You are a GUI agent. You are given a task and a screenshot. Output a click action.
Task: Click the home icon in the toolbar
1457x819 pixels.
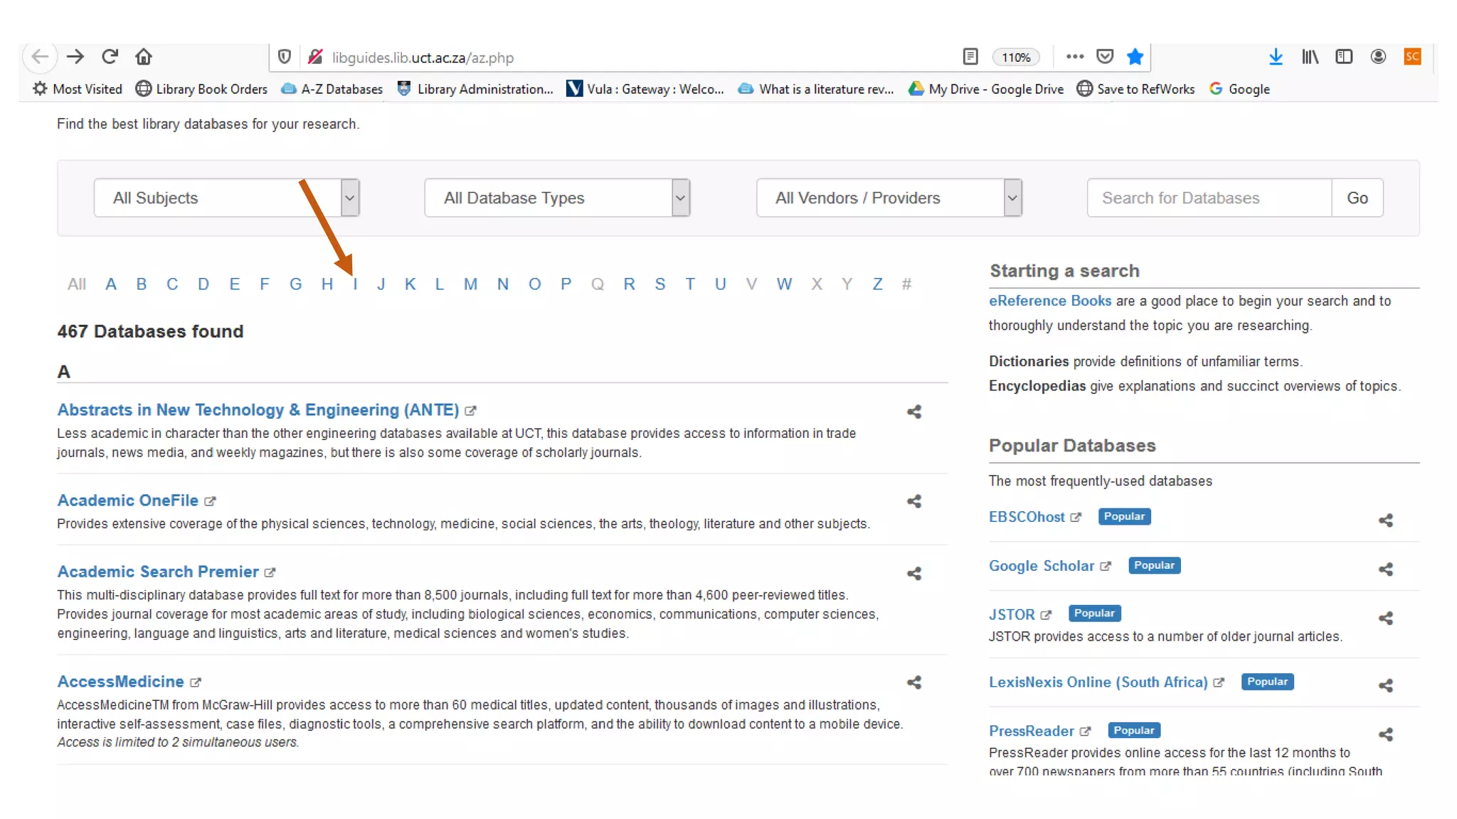click(144, 57)
